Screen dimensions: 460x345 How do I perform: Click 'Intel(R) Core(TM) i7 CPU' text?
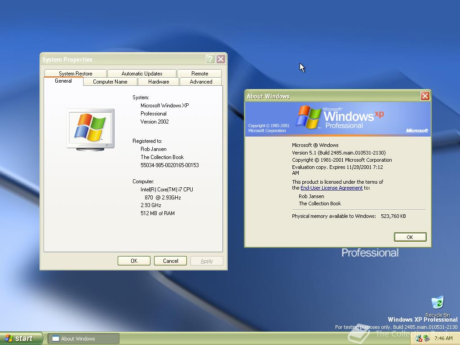167,190
